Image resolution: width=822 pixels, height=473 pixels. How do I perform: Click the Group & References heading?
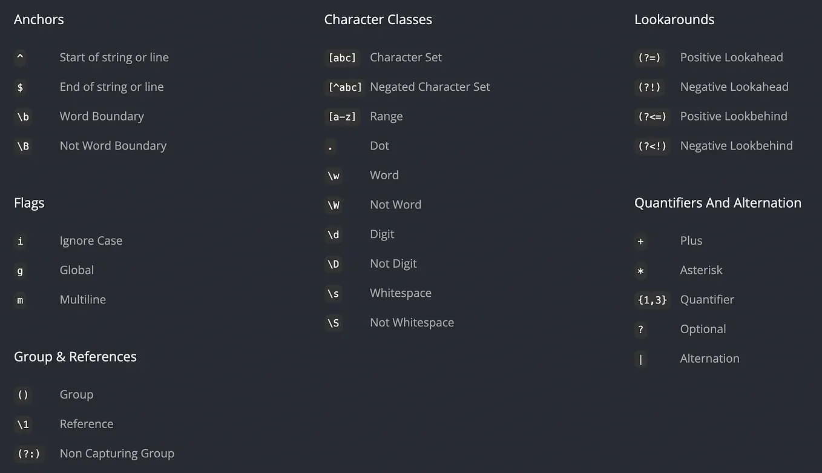[x=75, y=357]
